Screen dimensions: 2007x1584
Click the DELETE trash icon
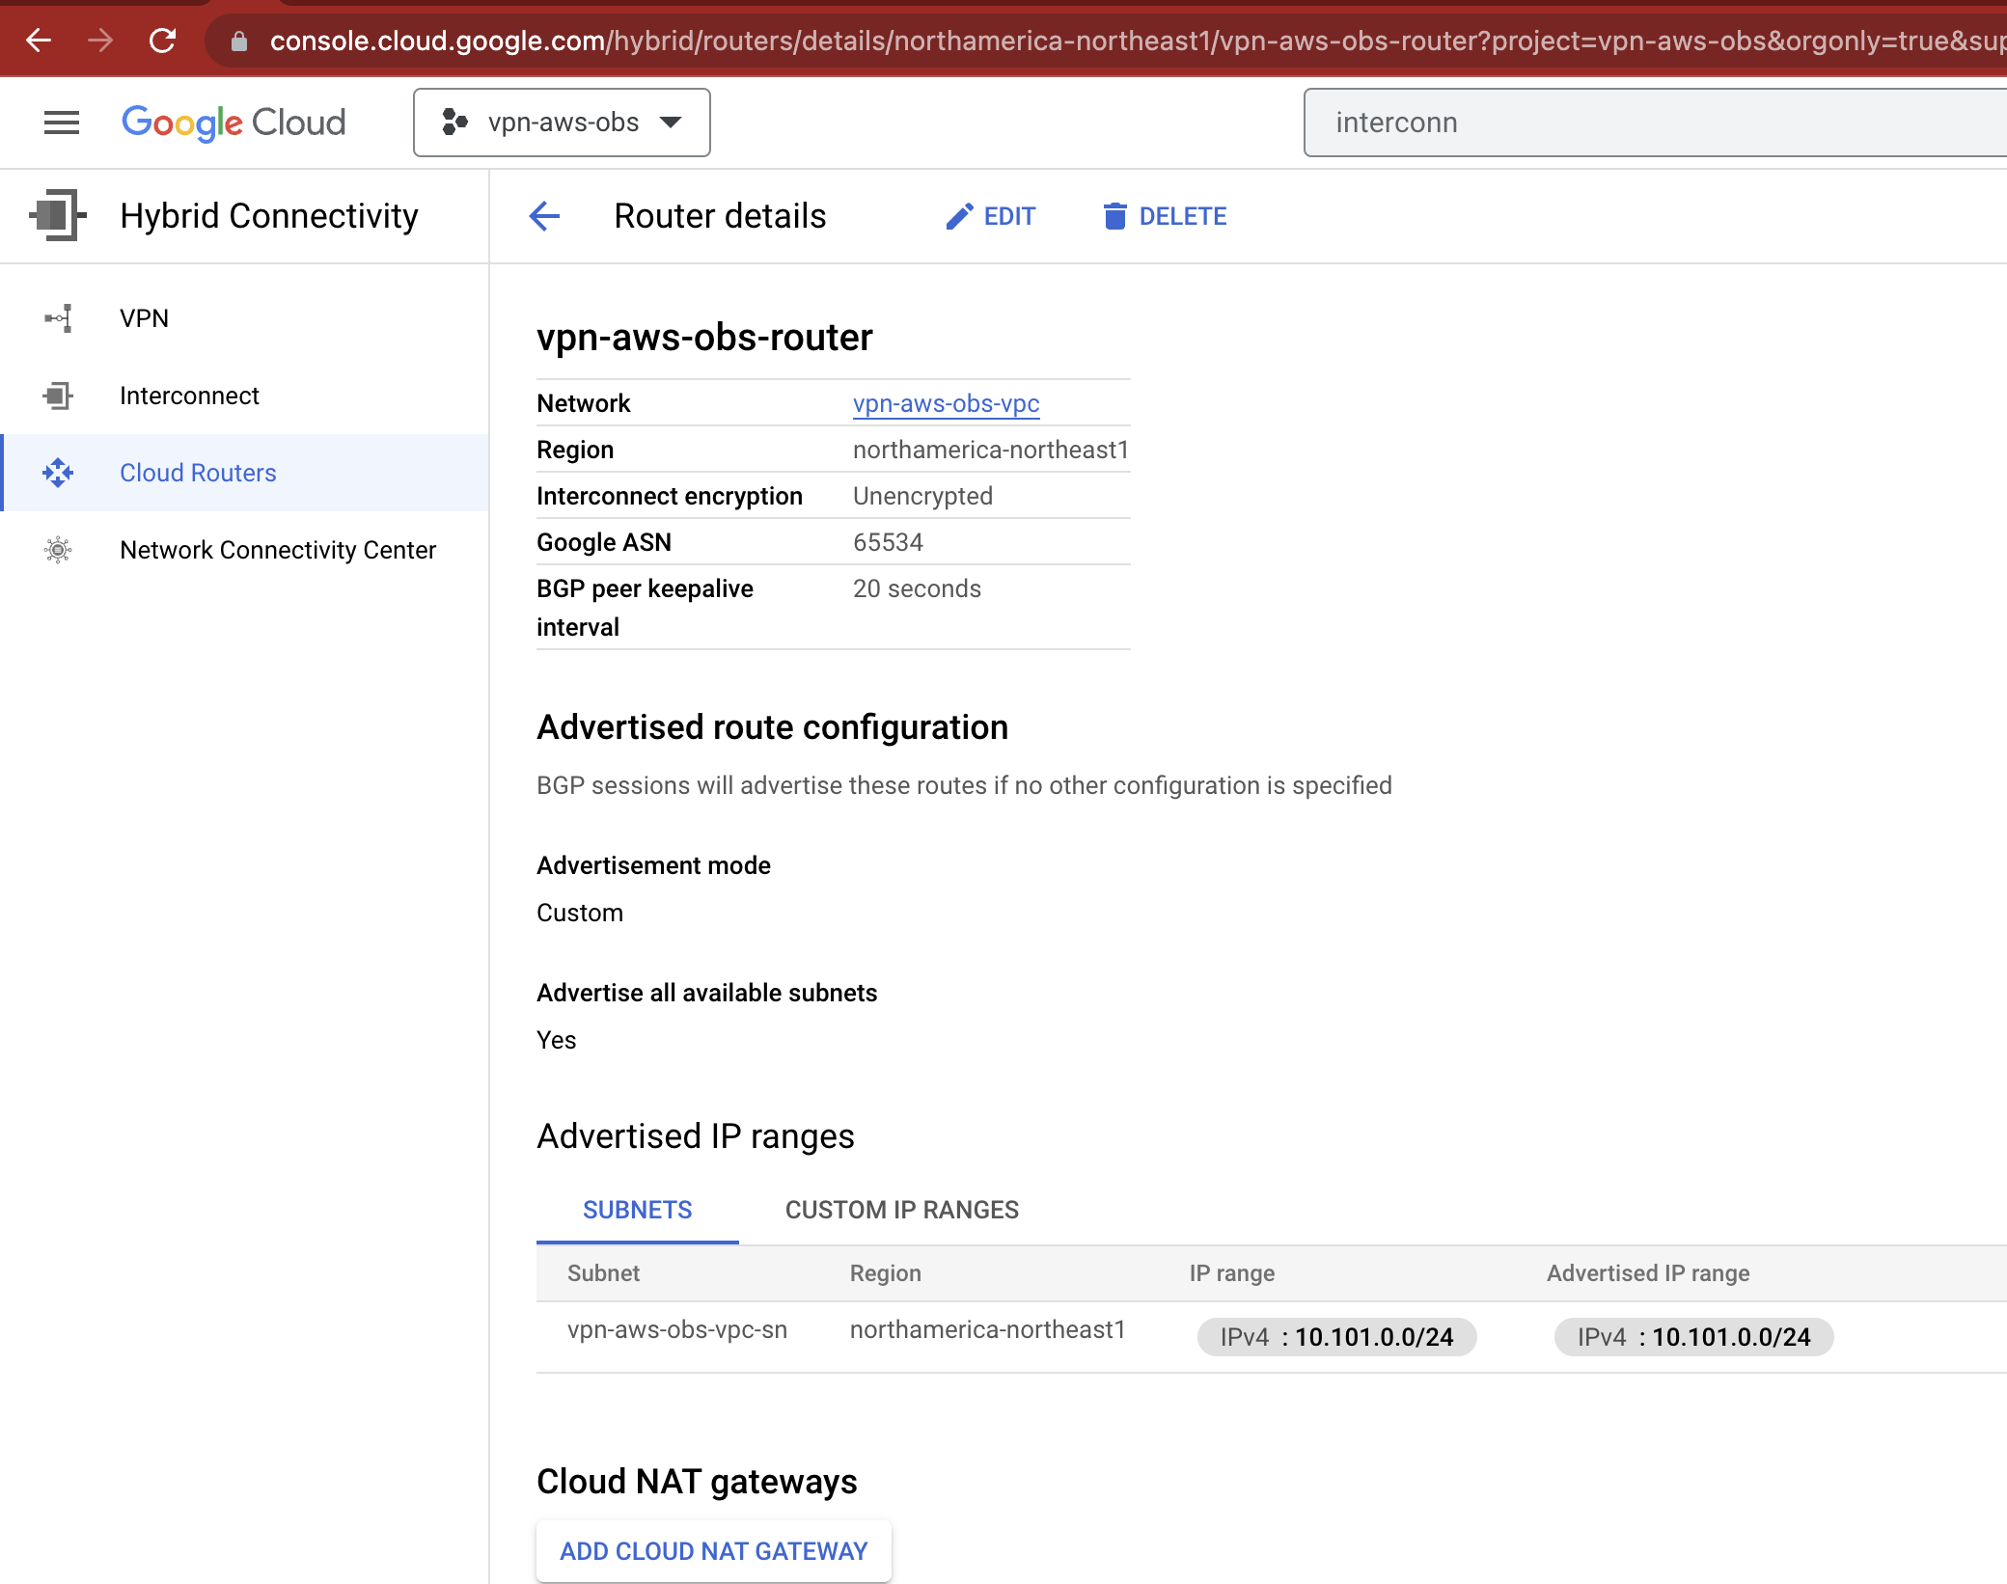pos(1115,216)
